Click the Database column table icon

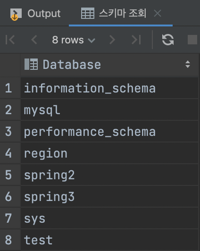[31, 64]
